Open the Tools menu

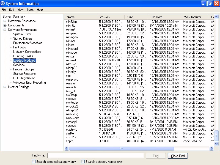pos(30,10)
